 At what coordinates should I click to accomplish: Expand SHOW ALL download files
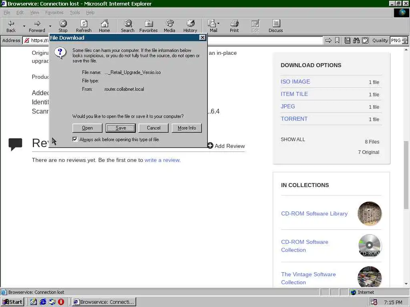click(293, 140)
